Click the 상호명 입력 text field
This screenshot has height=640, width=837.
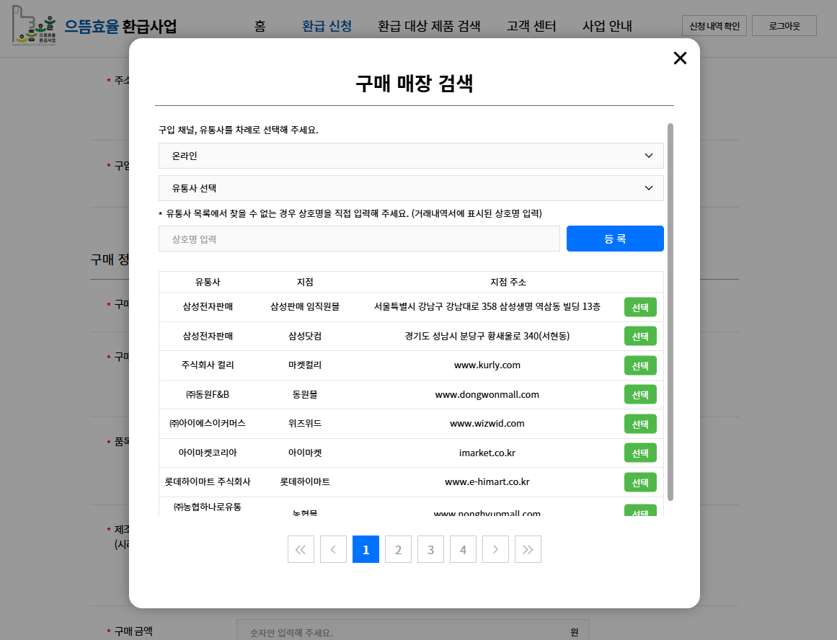coord(359,239)
